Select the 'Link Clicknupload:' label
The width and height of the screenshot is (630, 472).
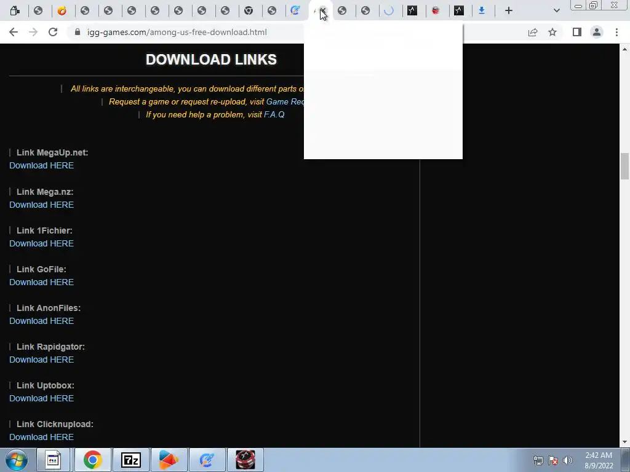tap(55, 424)
